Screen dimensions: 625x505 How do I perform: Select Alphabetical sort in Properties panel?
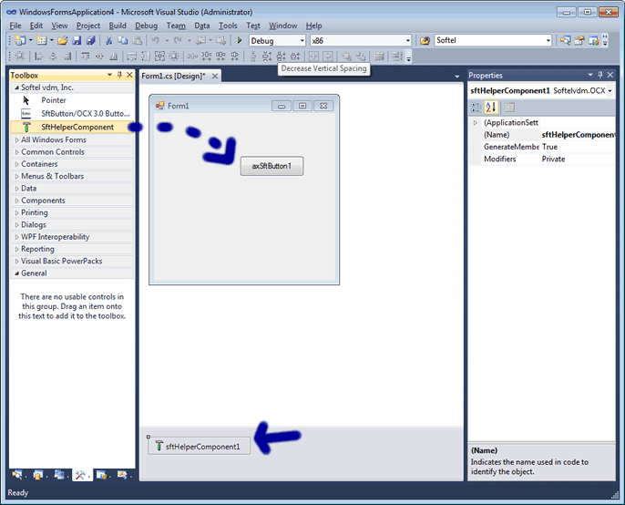pos(491,108)
